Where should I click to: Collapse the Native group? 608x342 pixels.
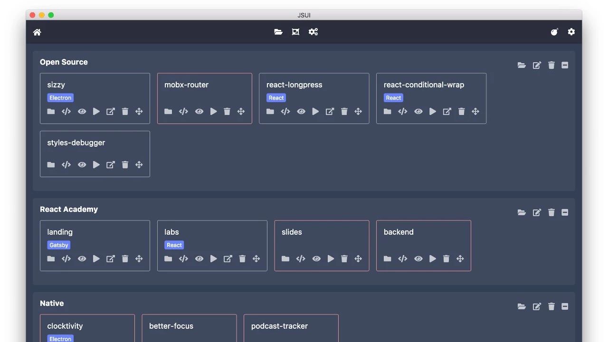point(565,306)
